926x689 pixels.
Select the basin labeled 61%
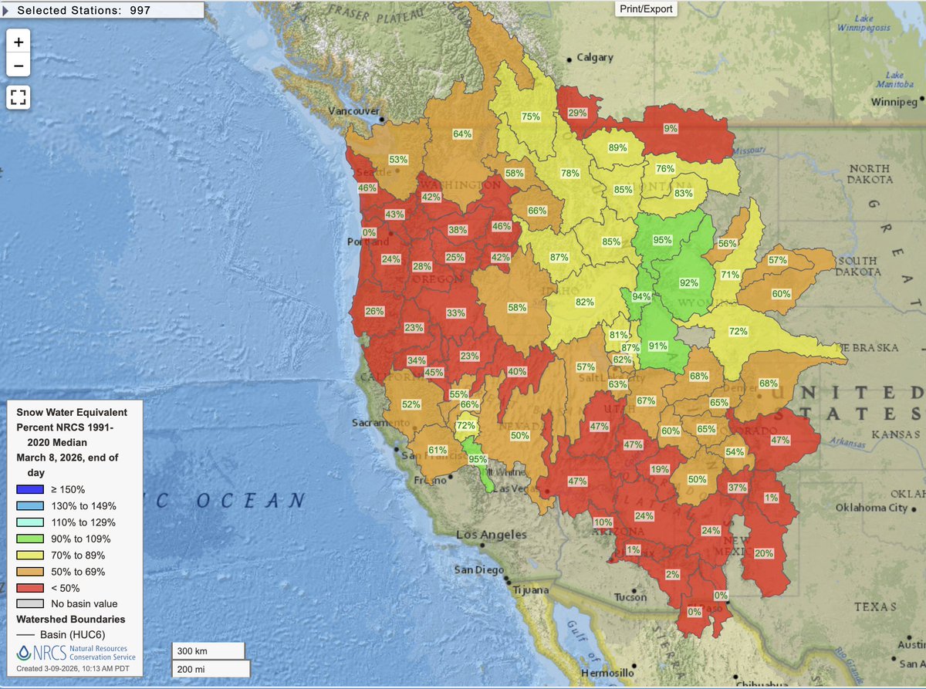pos(438,450)
